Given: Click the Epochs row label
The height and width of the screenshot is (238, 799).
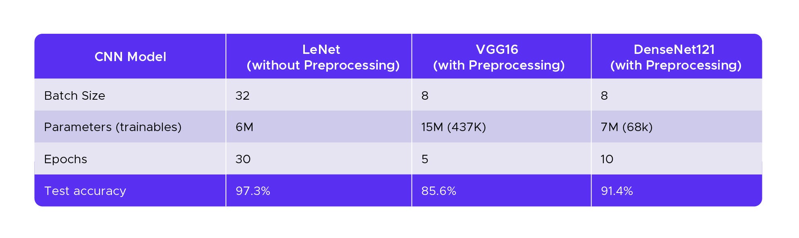Looking at the screenshot, I should click(66, 159).
